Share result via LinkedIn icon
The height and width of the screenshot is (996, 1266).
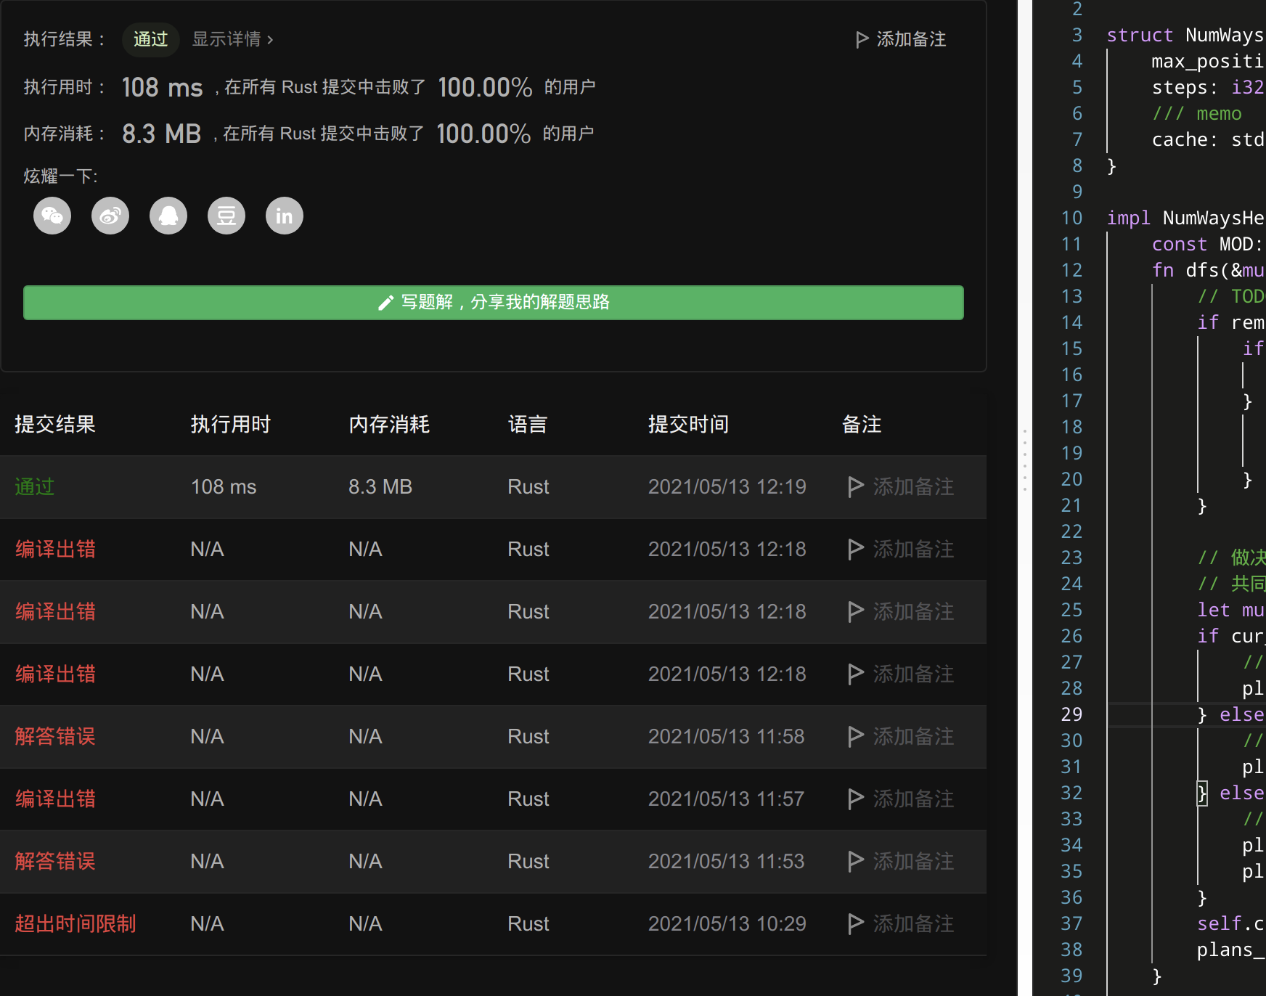coord(285,216)
